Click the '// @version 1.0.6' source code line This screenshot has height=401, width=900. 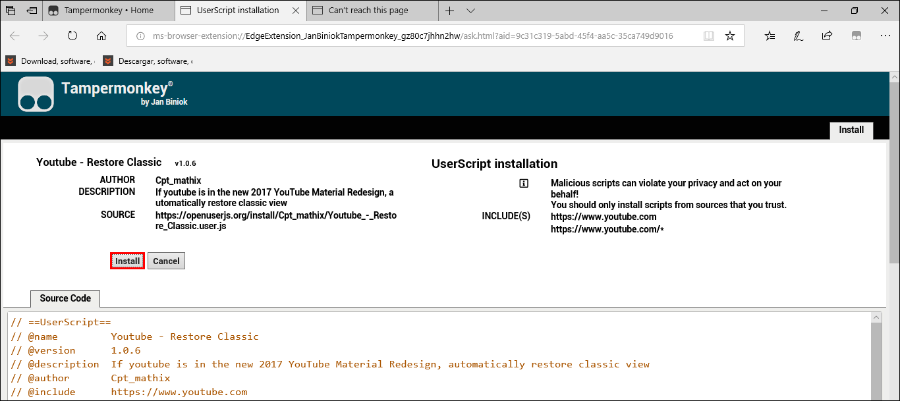click(75, 350)
